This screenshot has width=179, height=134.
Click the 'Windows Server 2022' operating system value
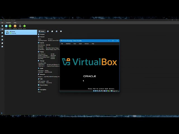pyautogui.click(x=54, y=40)
